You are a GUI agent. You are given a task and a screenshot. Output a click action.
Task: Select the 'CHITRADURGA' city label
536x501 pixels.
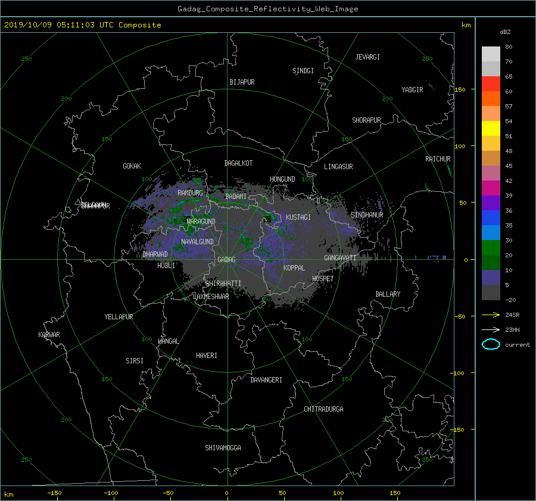324,409
